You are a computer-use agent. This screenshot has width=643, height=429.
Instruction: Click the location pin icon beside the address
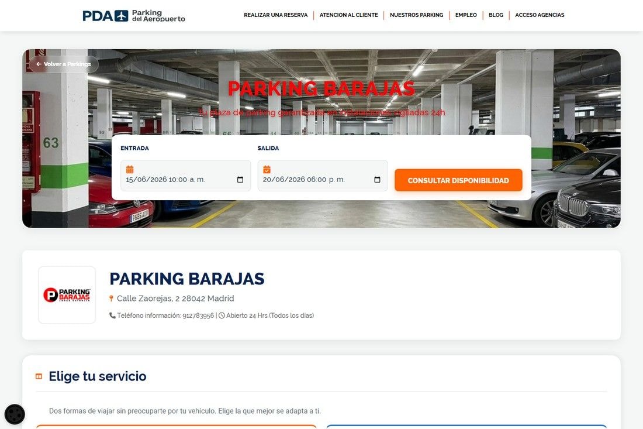[x=111, y=298]
